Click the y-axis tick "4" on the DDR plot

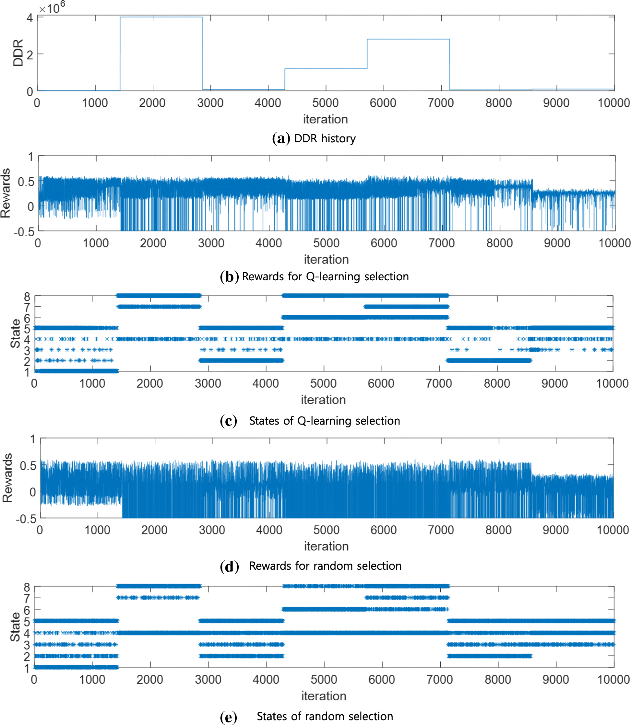[x=30, y=18]
